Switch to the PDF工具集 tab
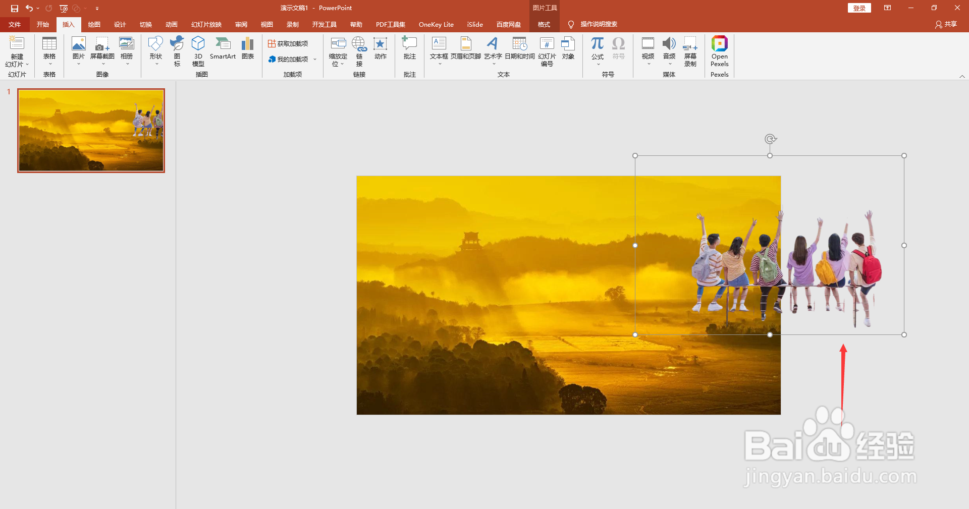 point(391,25)
